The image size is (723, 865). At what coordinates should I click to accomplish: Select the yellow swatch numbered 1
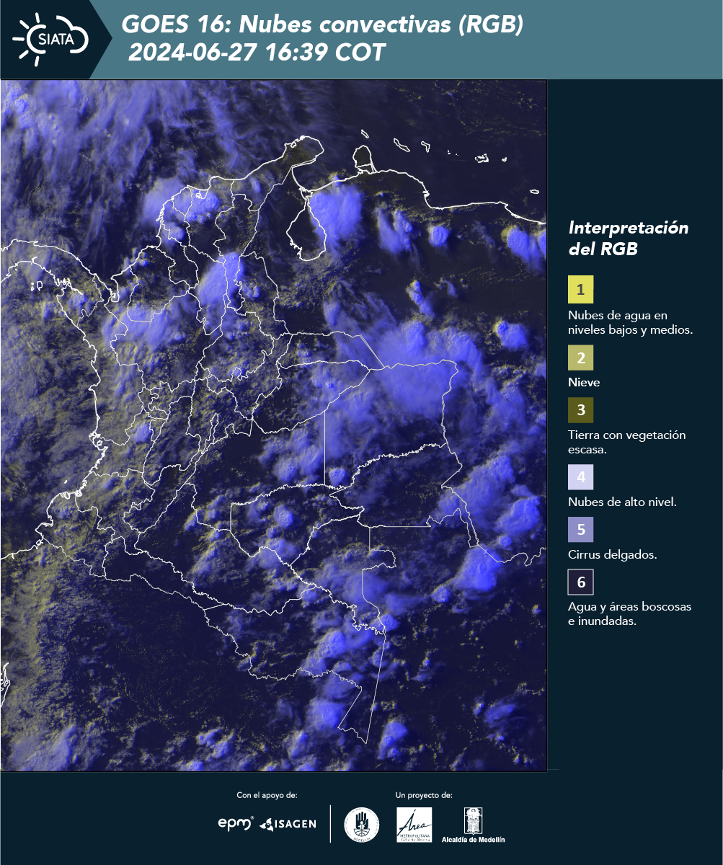click(x=580, y=290)
